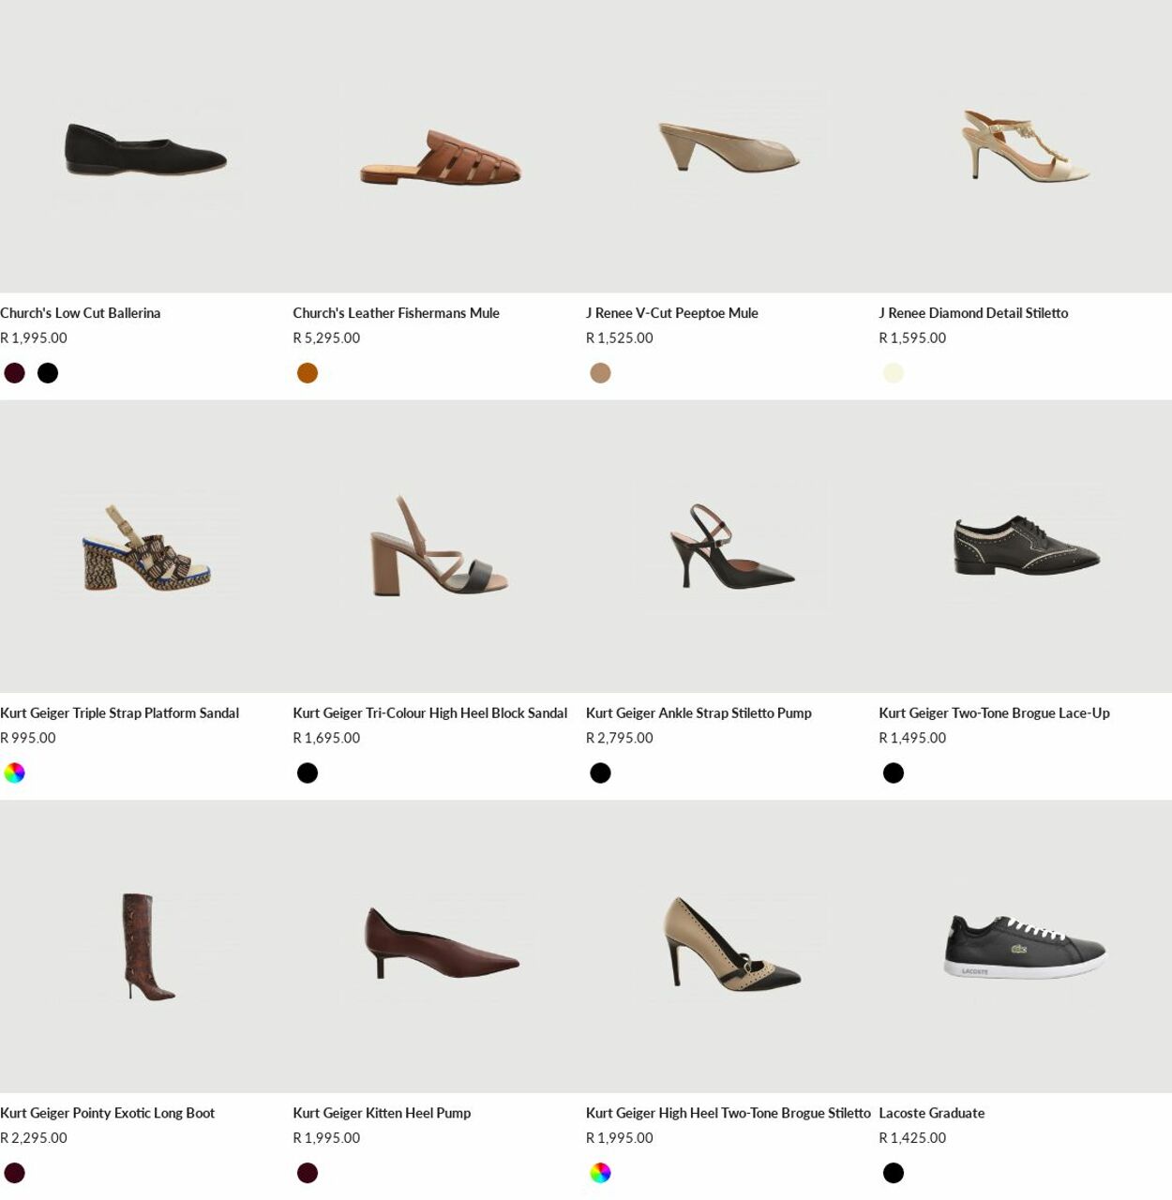
Task: Select burgundy swatch for Church's Low Cut Ballerina
Action: [x=14, y=373]
